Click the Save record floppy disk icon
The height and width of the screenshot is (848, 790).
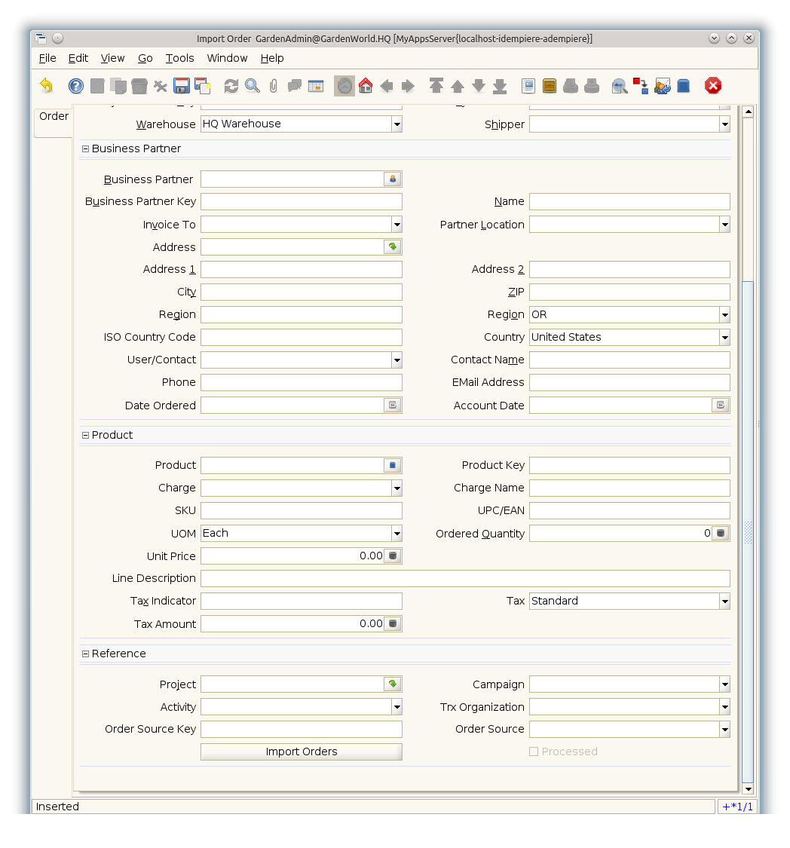[x=182, y=86]
